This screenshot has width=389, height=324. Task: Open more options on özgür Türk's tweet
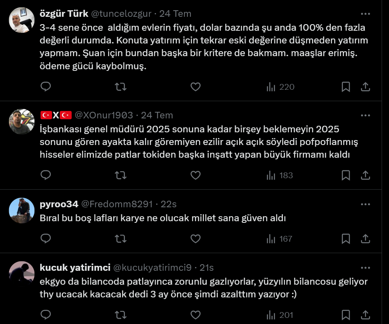coord(365,13)
